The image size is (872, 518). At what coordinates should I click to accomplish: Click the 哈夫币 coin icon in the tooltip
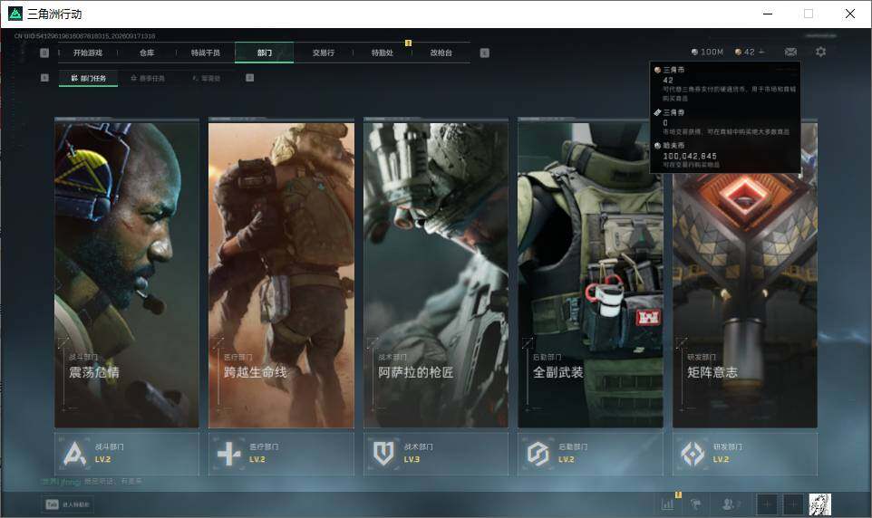[657, 146]
